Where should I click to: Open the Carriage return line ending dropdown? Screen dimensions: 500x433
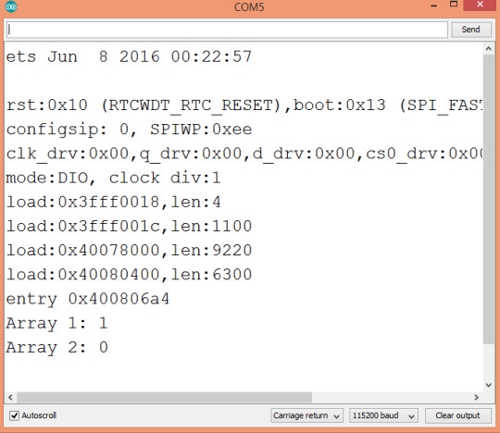coord(306,415)
